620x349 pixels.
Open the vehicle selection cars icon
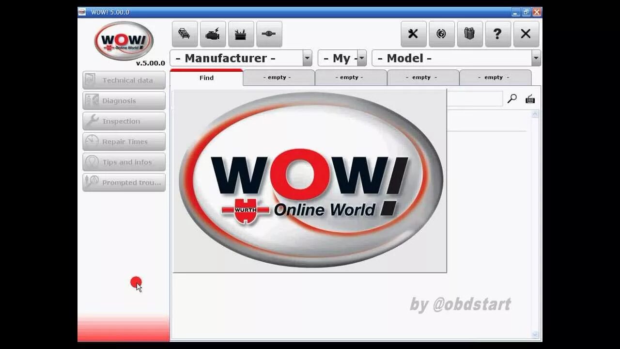(185, 34)
